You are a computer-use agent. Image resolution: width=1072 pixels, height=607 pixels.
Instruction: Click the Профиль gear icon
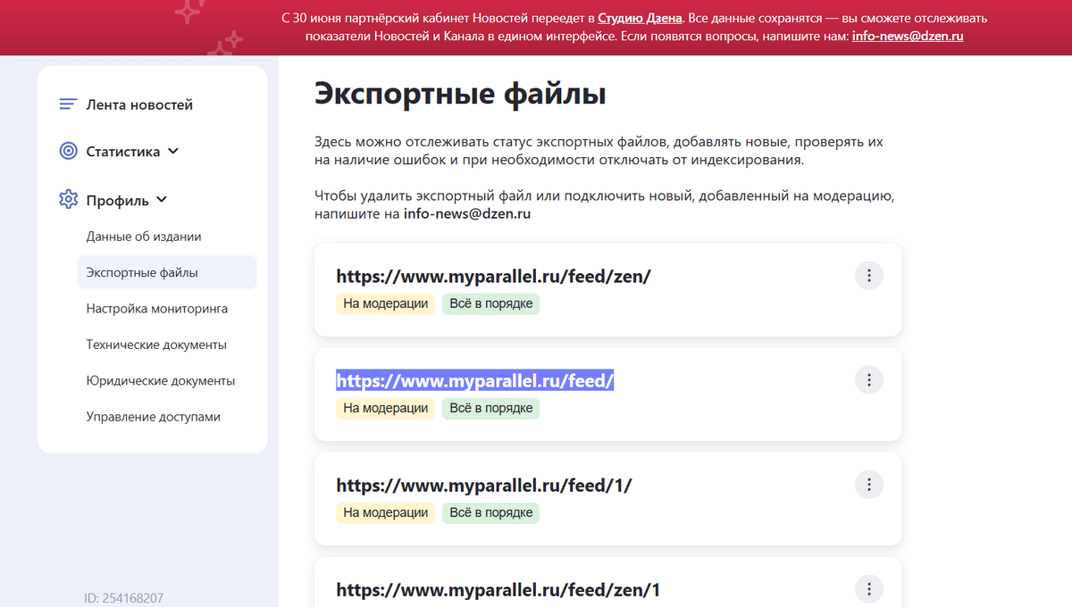68,199
